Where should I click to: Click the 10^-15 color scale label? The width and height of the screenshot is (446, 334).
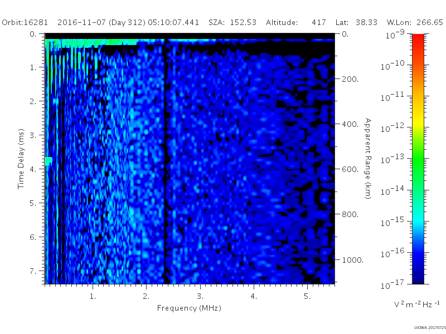click(x=392, y=222)
